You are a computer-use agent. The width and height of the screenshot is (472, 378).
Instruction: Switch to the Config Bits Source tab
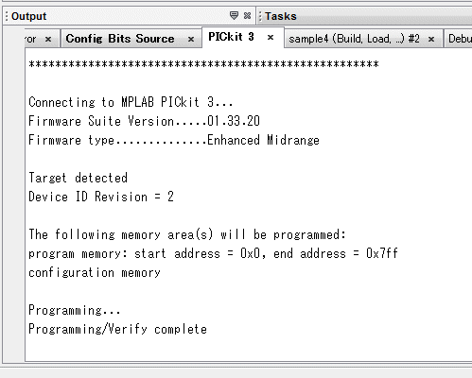(120, 39)
